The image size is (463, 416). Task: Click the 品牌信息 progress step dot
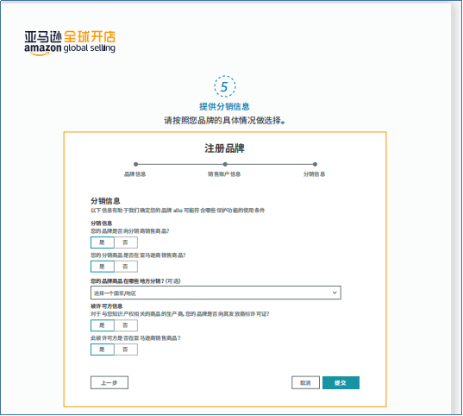pyautogui.click(x=136, y=164)
